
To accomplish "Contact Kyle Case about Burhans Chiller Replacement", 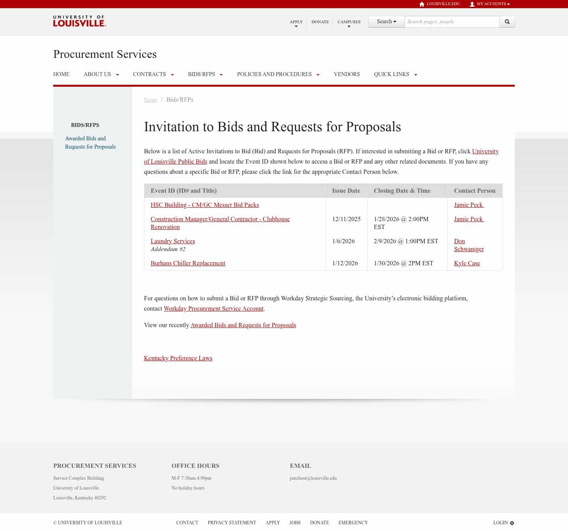I will [x=467, y=263].
